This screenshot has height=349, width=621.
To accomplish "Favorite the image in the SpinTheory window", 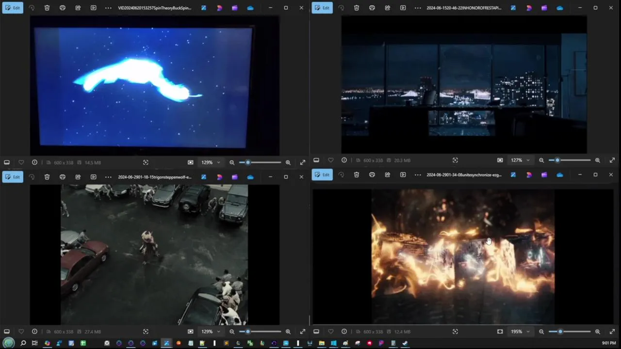I will click(21, 162).
